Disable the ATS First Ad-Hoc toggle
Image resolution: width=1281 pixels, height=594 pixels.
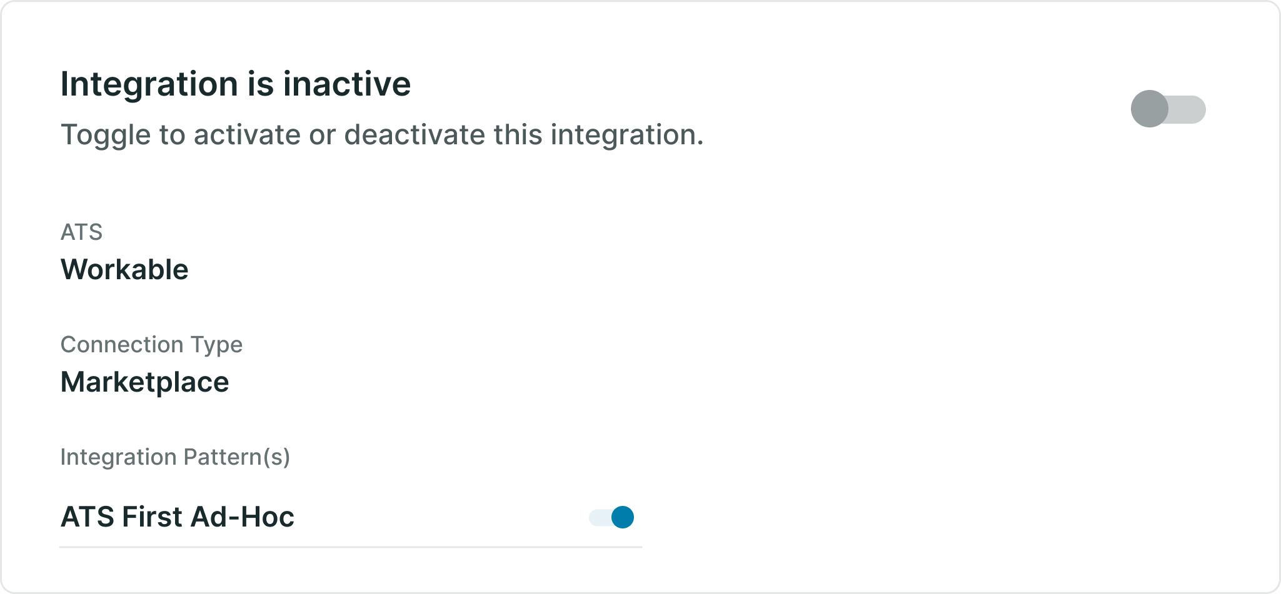click(611, 517)
